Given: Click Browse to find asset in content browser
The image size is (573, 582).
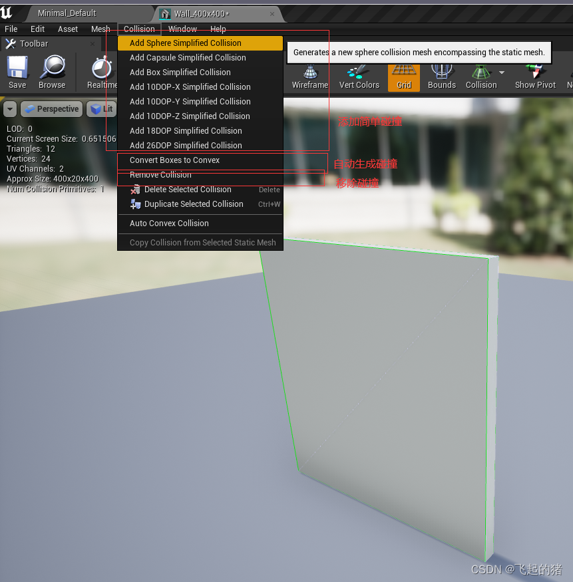Looking at the screenshot, I should pos(52,73).
